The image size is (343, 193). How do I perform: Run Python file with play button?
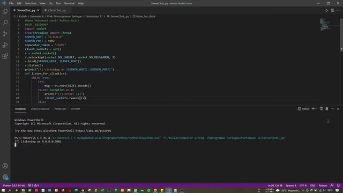(326, 10)
